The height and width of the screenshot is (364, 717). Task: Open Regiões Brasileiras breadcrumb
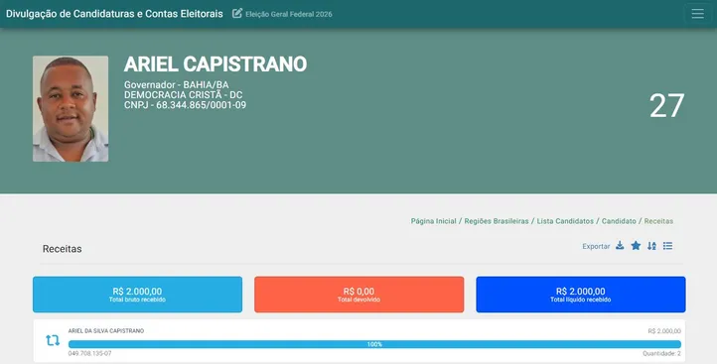(x=497, y=221)
